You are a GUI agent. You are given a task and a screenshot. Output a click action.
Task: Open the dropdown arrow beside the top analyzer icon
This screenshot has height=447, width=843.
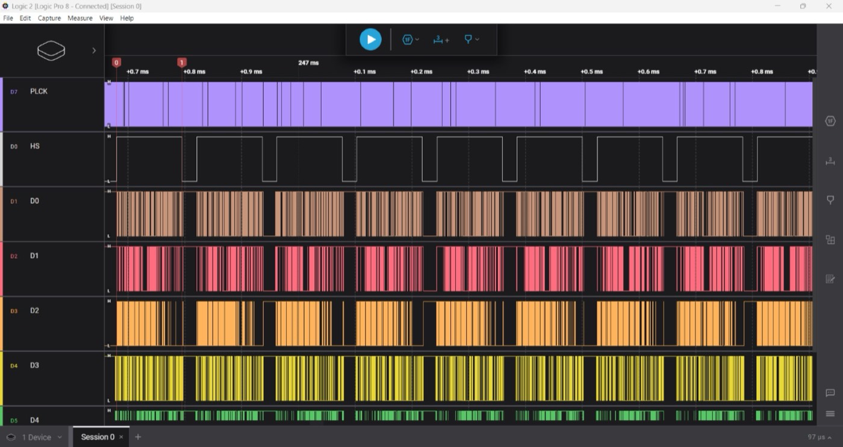coord(417,40)
